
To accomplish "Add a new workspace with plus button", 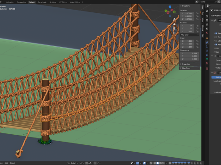I will click(83, 2).
